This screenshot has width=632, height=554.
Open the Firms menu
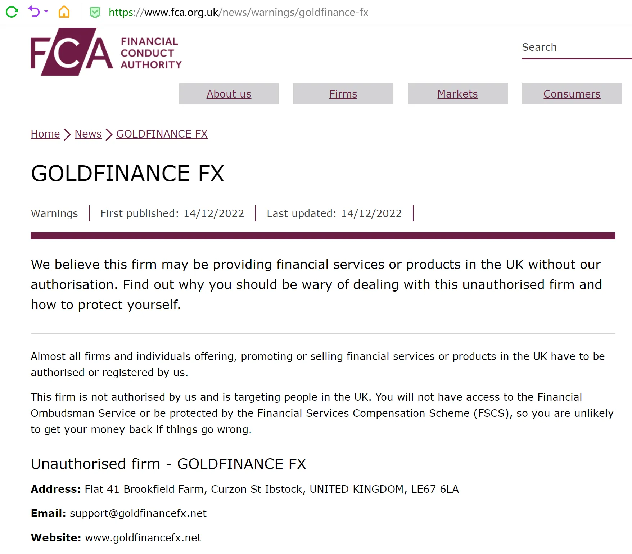coord(343,94)
